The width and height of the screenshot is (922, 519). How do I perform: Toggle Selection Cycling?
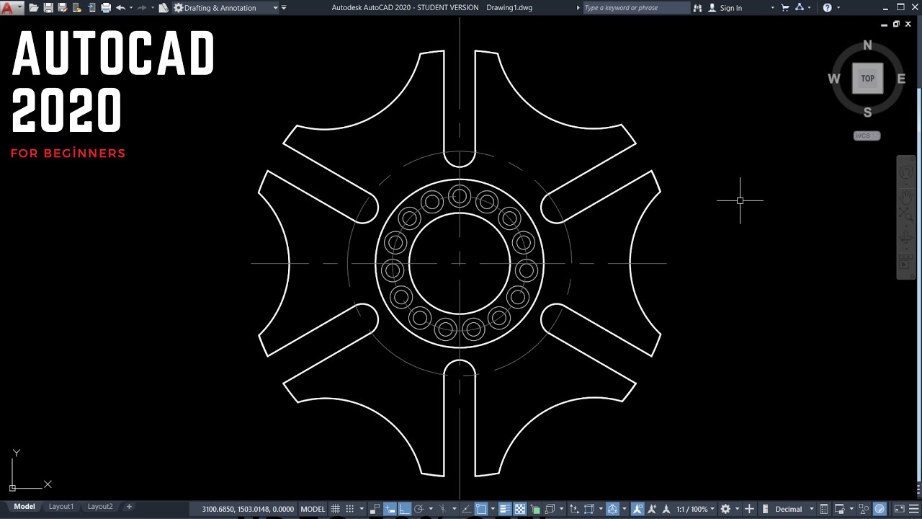[534, 509]
